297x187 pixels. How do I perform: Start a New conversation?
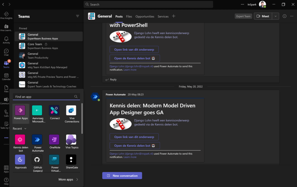tap(122, 176)
